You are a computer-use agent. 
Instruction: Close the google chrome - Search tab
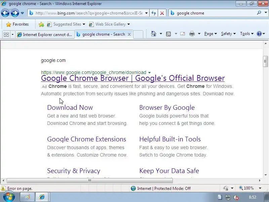coord(129,34)
